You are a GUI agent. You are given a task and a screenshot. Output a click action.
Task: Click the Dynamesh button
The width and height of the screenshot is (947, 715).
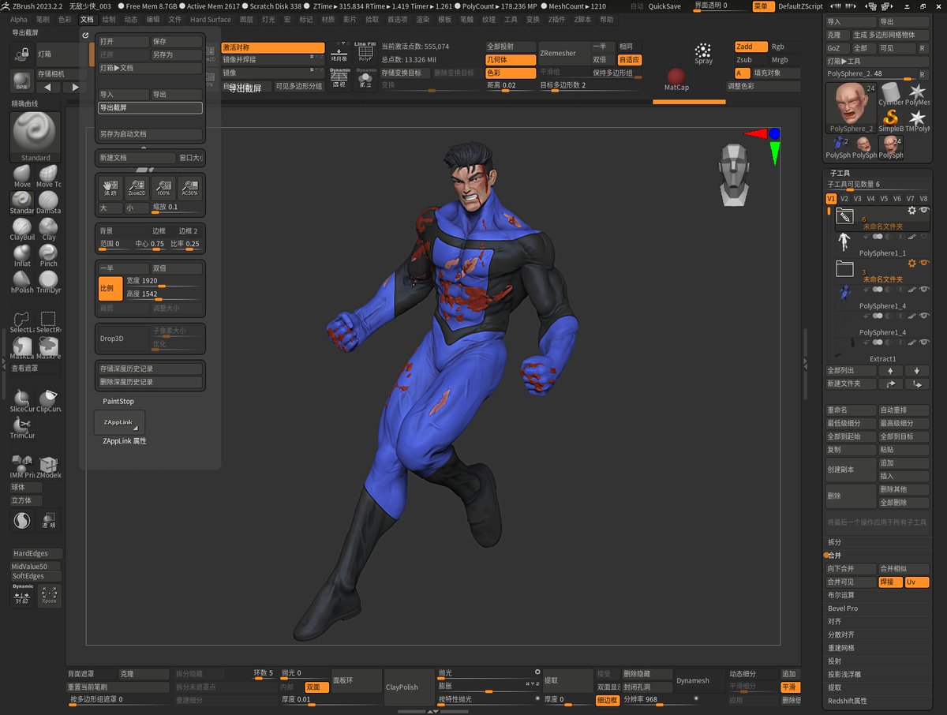click(698, 681)
